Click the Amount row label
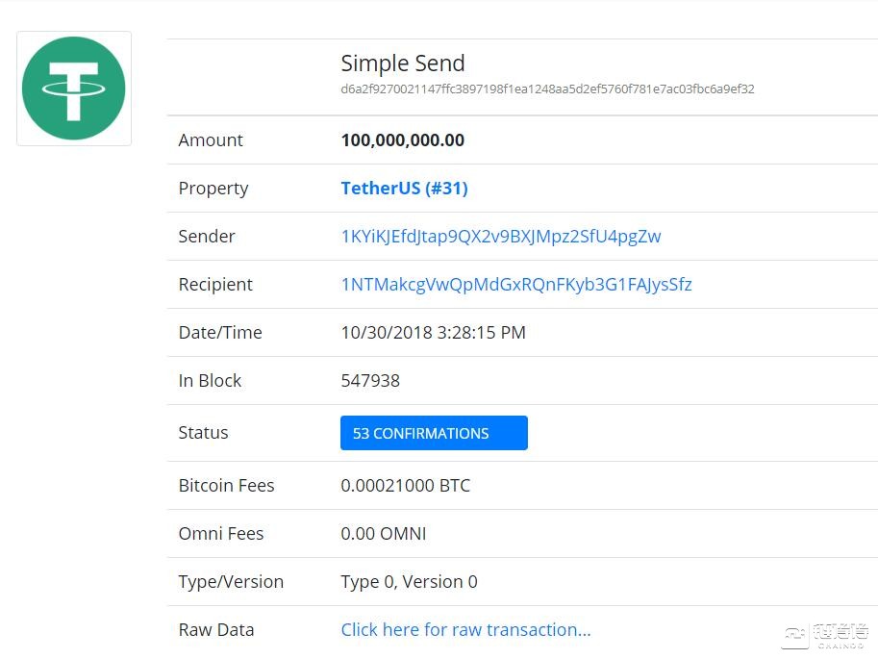 [211, 140]
